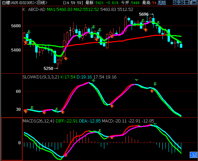Click the SLOWKD1(9,3,3,2) indicator title
The image size is (198, 161).
pos(41,77)
